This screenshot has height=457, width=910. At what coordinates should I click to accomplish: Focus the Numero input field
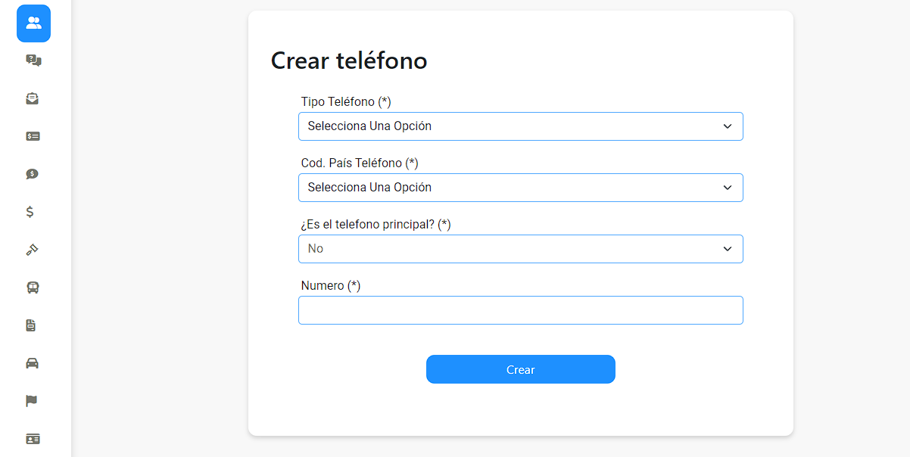click(521, 310)
